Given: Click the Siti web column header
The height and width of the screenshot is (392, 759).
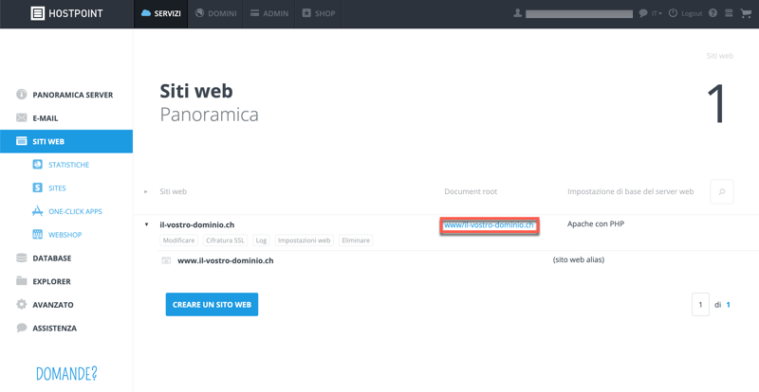Looking at the screenshot, I should (x=173, y=191).
